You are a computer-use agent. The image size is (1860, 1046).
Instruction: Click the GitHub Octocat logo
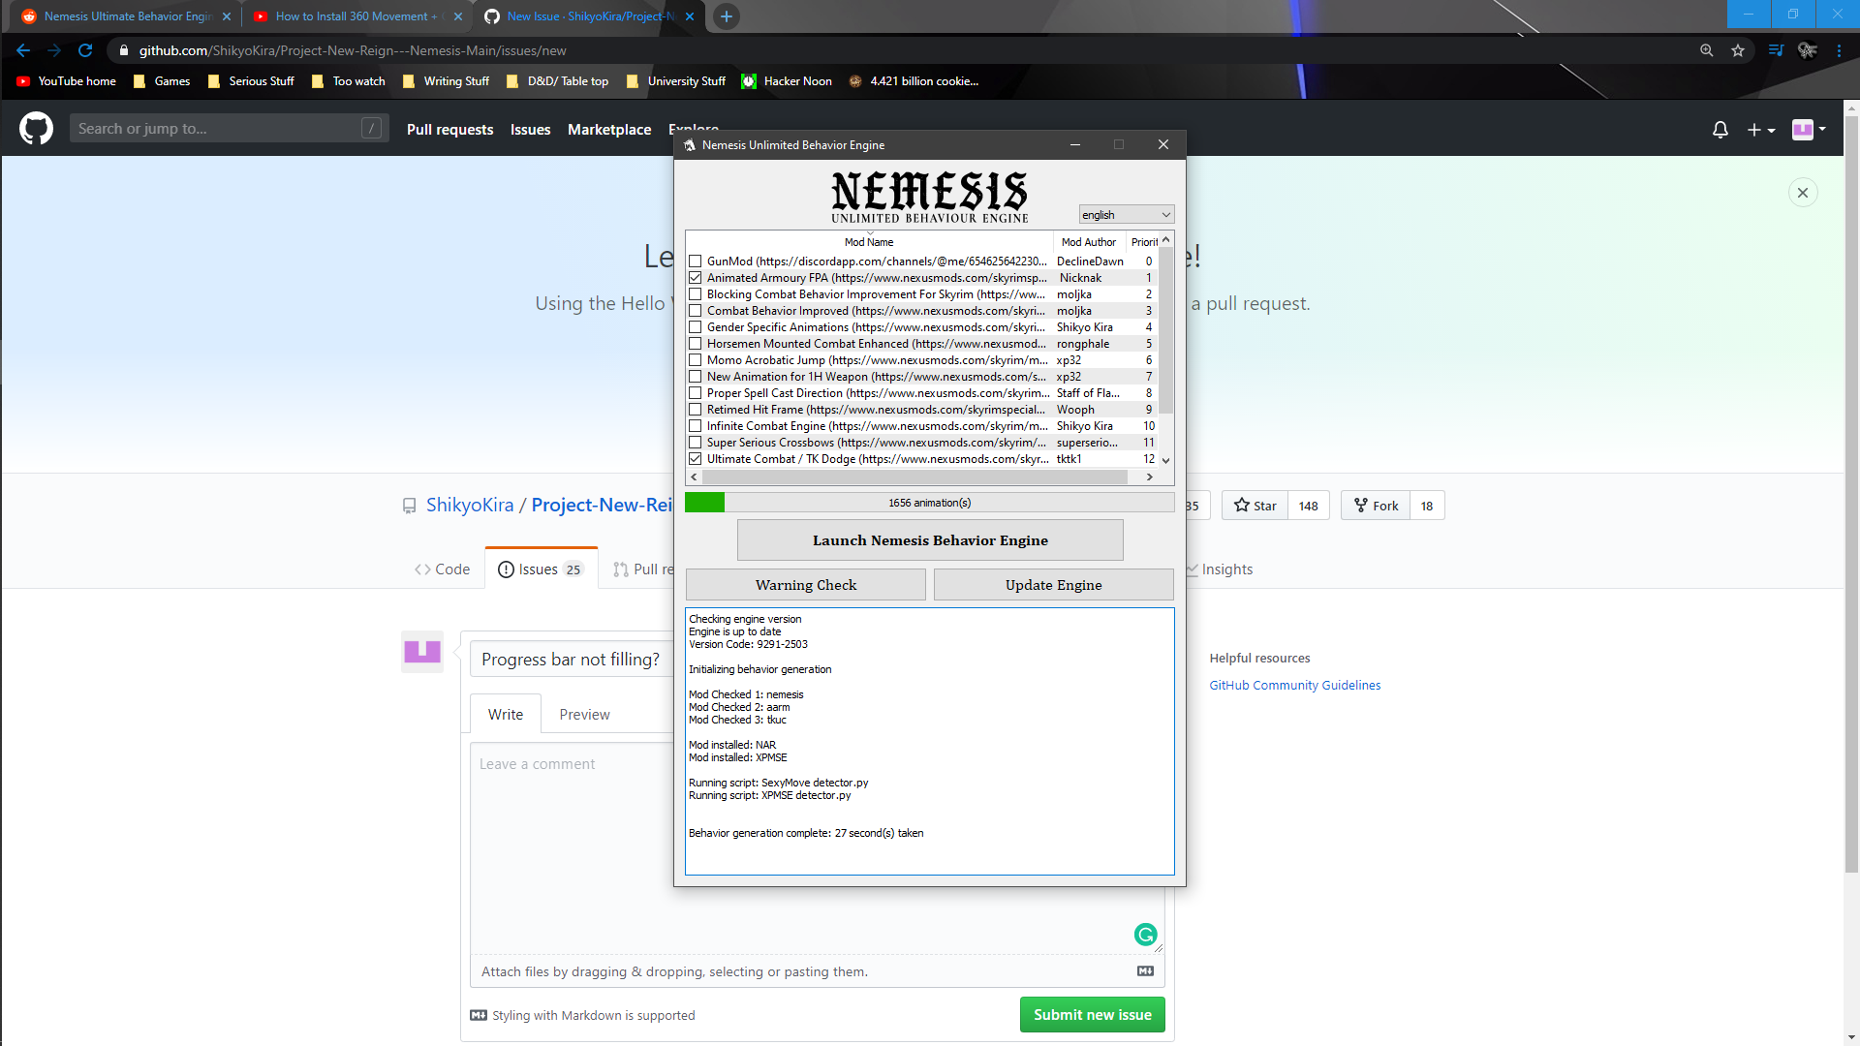click(x=35, y=128)
